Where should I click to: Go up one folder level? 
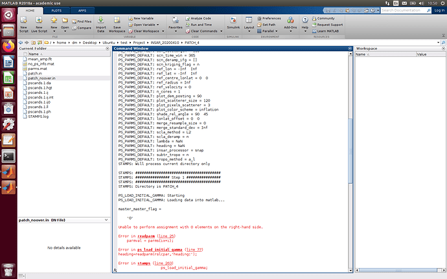coord(33,43)
